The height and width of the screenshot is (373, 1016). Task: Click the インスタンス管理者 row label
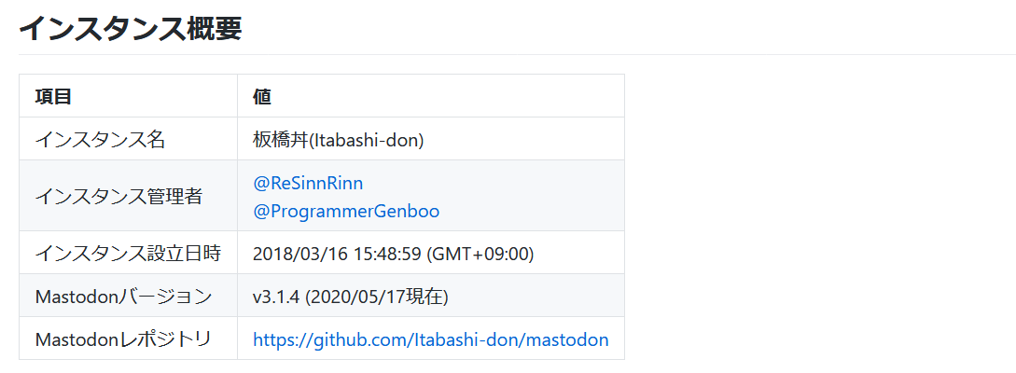click(x=118, y=196)
